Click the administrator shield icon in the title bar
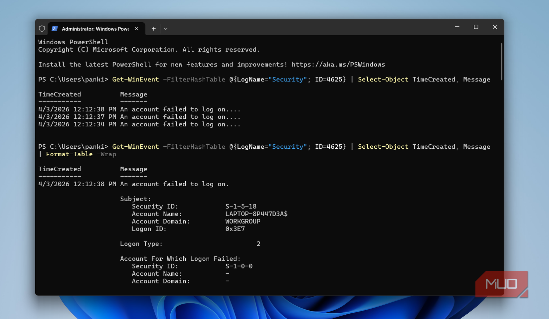Image resolution: width=549 pixels, height=319 pixels. [42, 29]
